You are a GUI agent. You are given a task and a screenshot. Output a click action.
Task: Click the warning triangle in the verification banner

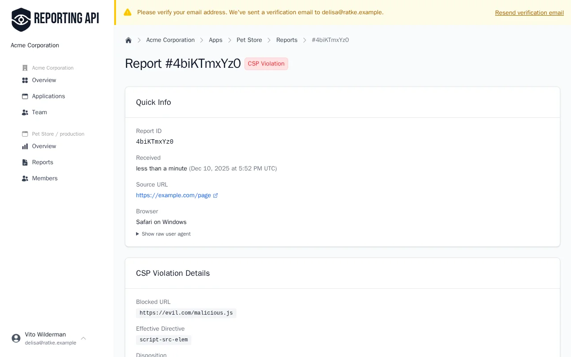pos(128,12)
